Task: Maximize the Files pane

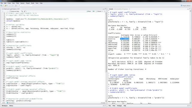Action: [190, 106]
